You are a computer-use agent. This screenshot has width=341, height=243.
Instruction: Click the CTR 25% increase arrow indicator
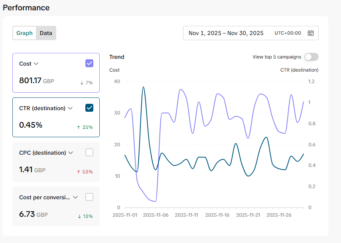point(79,127)
